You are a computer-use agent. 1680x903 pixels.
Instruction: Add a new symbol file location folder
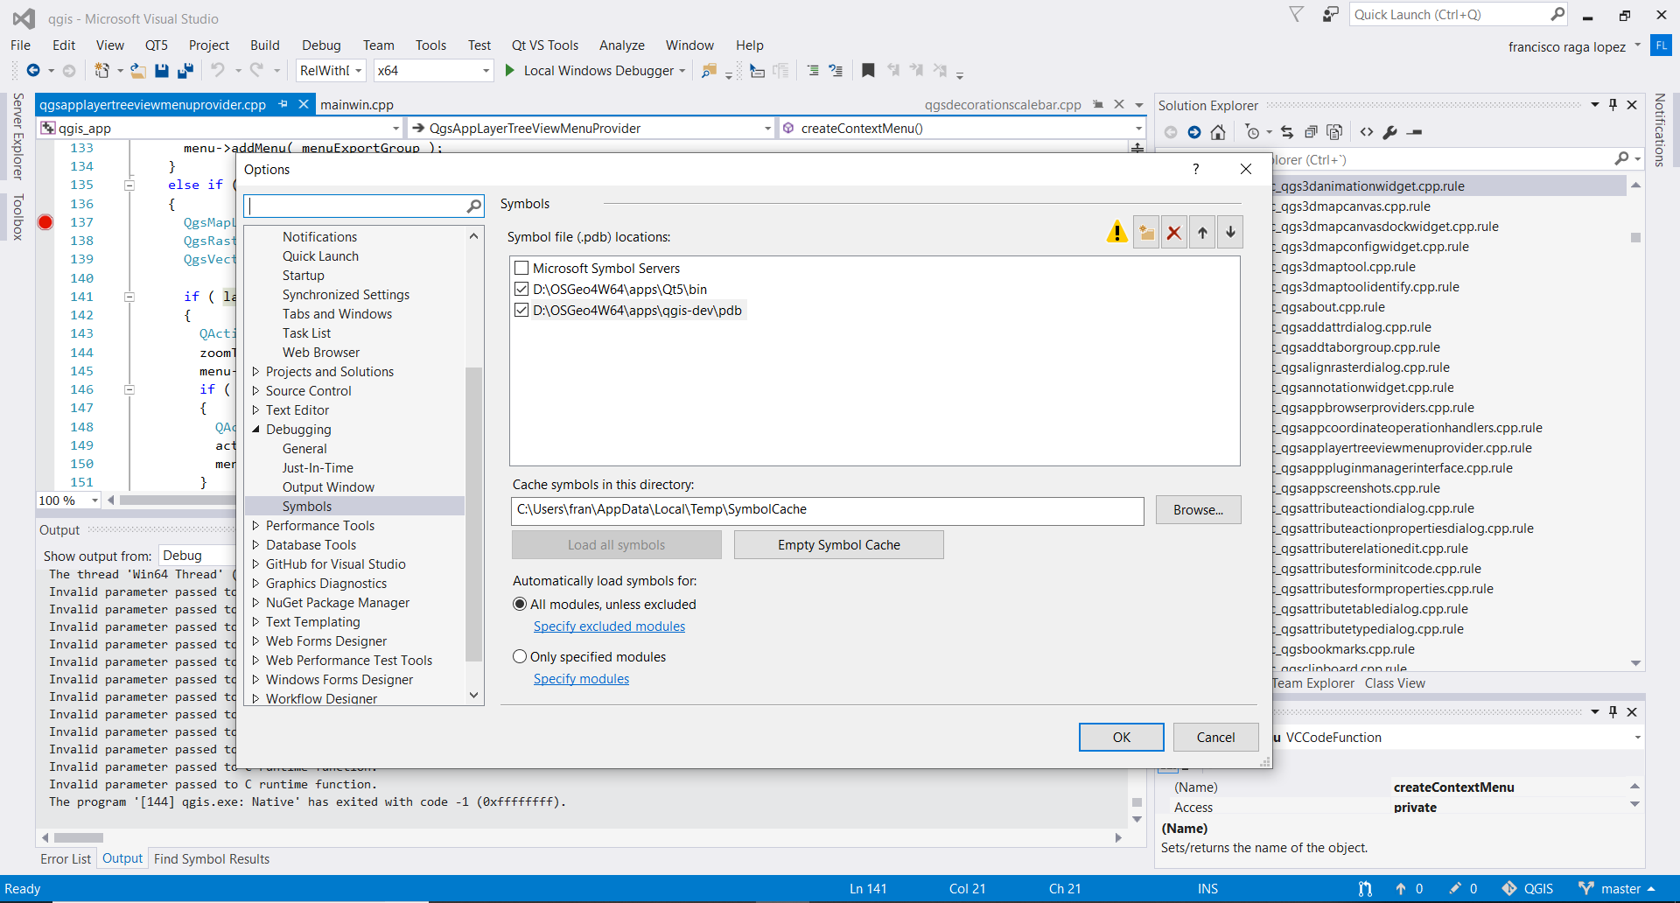point(1145,233)
